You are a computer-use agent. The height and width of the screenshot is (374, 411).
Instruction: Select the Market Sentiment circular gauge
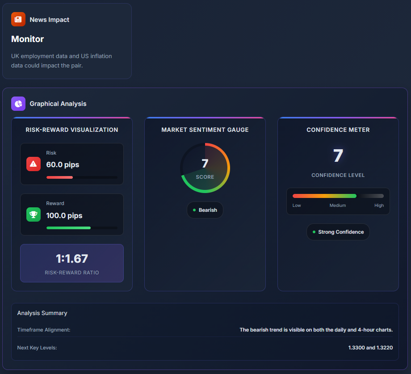pyautogui.click(x=205, y=168)
